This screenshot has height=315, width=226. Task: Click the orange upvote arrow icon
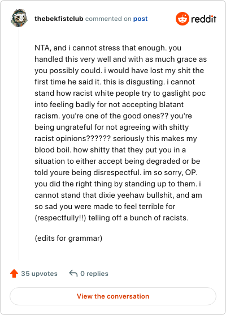[14, 274]
